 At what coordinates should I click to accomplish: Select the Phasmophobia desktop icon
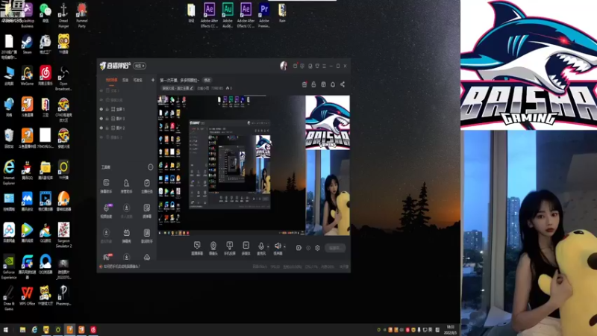point(63,295)
